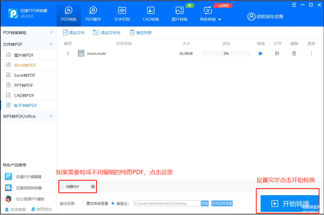
Task: Select 原文件夹目录 radio button
Action: 83,204
